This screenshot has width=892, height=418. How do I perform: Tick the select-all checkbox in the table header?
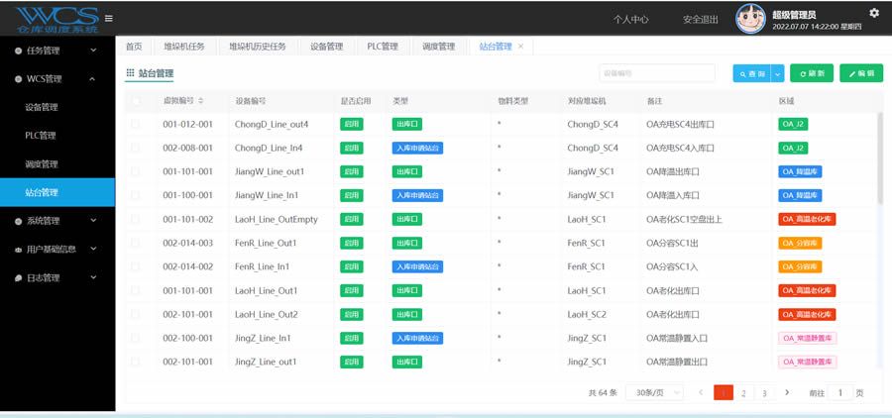pyautogui.click(x=136, y=101)
